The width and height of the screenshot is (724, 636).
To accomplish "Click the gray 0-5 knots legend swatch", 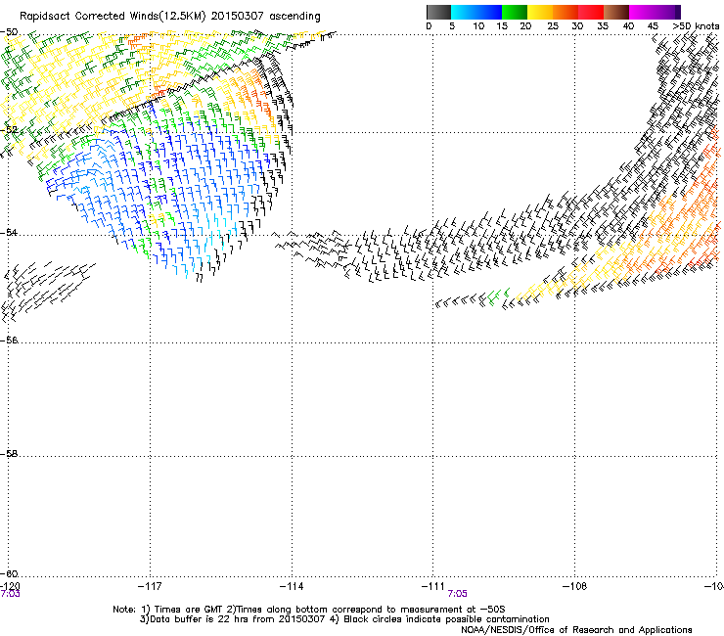I will 438,12.
